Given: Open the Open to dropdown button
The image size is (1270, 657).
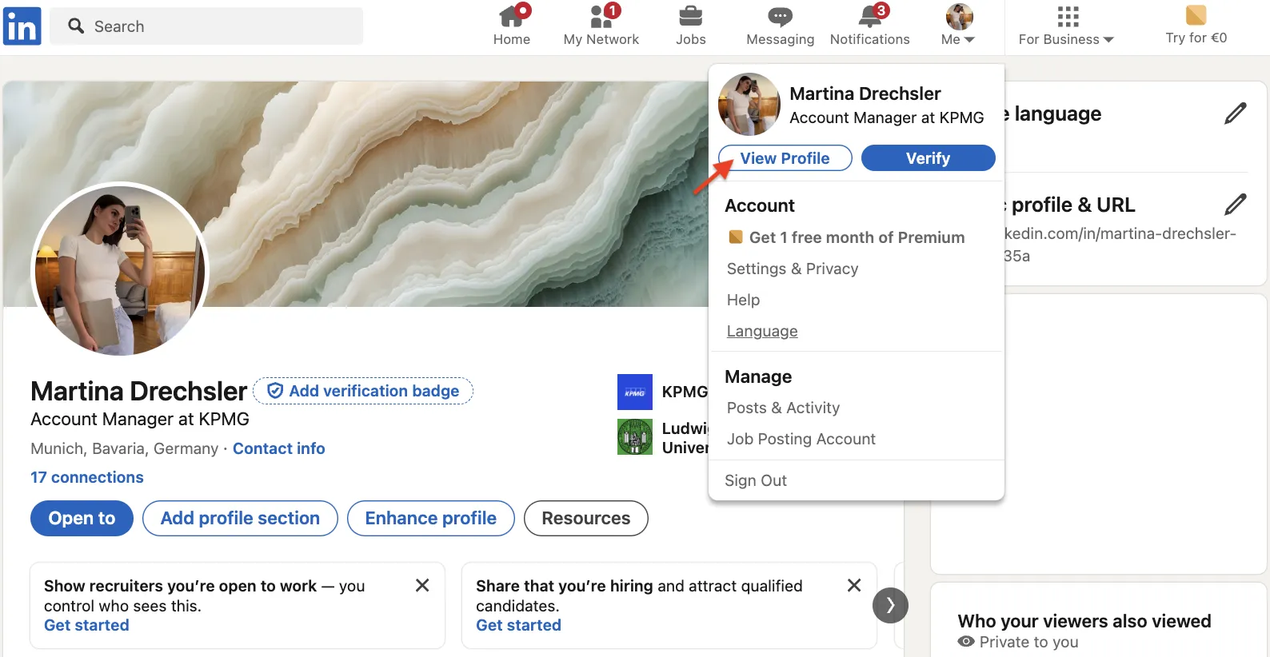Looking at the screenshot, I should 82,519.
